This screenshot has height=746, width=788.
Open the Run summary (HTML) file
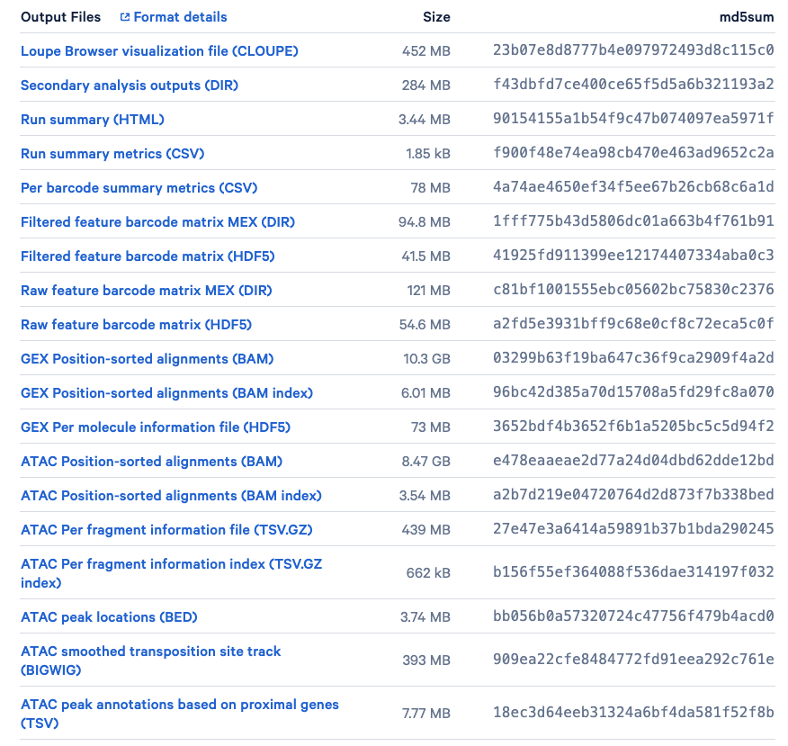point(93,120)
